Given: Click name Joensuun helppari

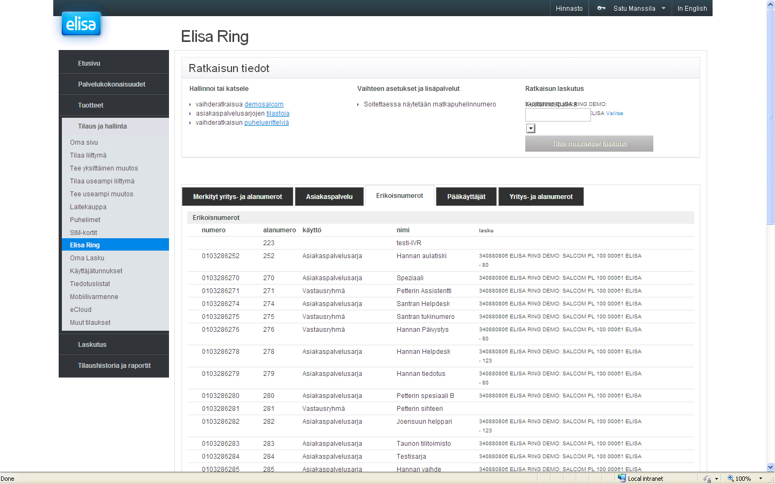Looking at the screenshot, I should (424, 422).
